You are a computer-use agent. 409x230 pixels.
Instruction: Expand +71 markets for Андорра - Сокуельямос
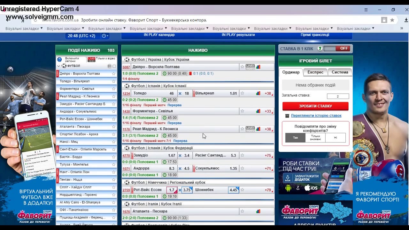point(268,168)
